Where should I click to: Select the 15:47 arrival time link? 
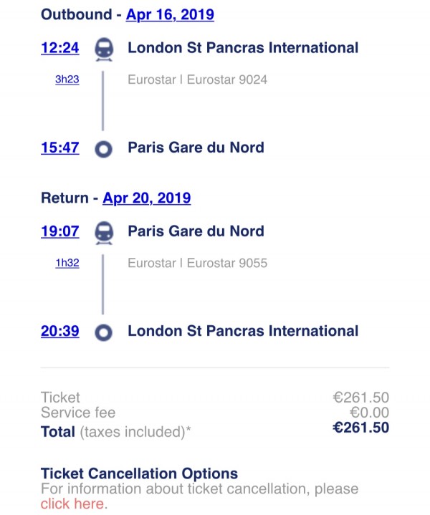point(60,148)
